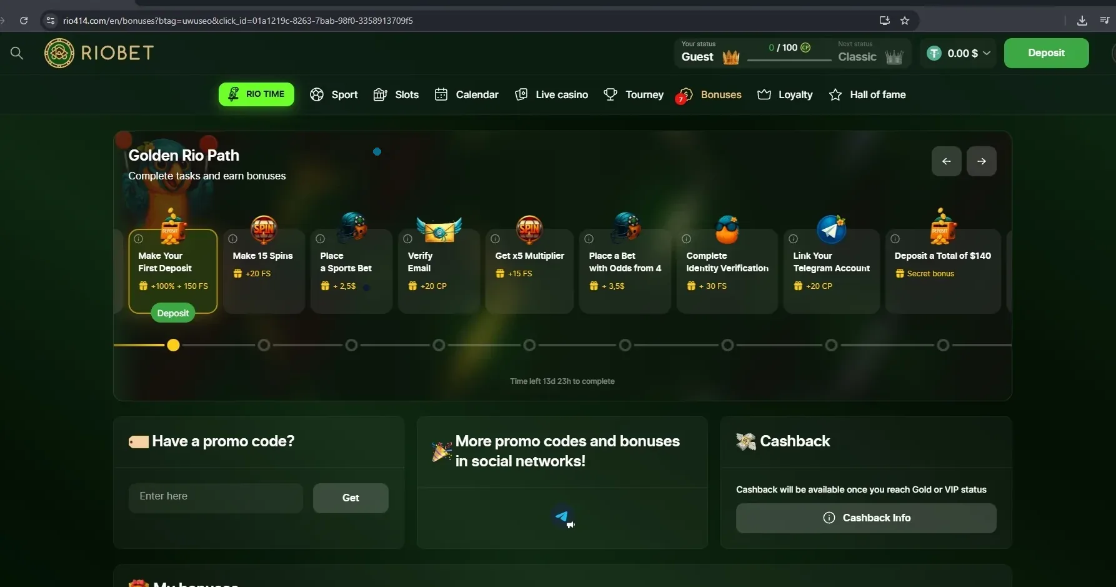Viewport: 1116px width, 587px height.
Task: Click the active yellow progress marker
Action: [x=174, y=345]
